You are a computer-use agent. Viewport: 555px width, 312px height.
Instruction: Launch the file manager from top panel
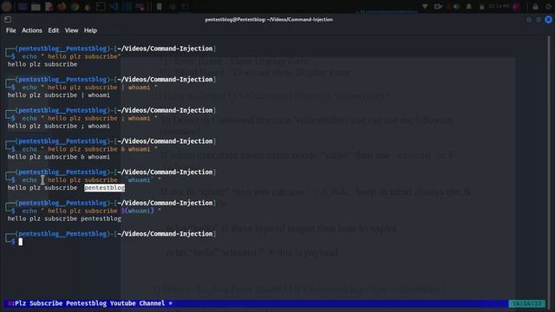click(36, 7)
